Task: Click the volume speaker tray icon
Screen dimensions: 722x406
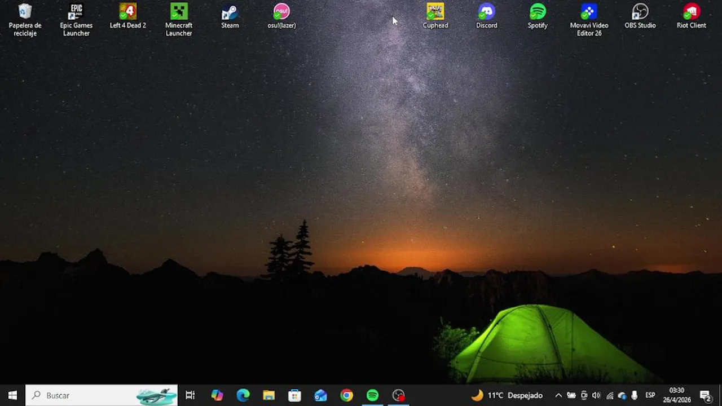Action: (x=597, y=395)
